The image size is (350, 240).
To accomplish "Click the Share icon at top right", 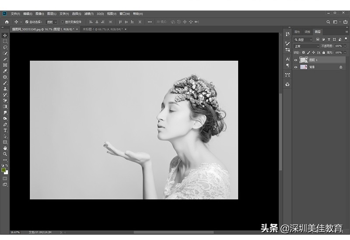I will coord(345,22).
